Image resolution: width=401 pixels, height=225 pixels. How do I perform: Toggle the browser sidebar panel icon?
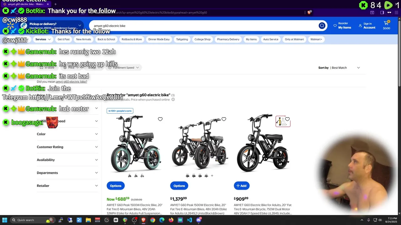[382, 12]
